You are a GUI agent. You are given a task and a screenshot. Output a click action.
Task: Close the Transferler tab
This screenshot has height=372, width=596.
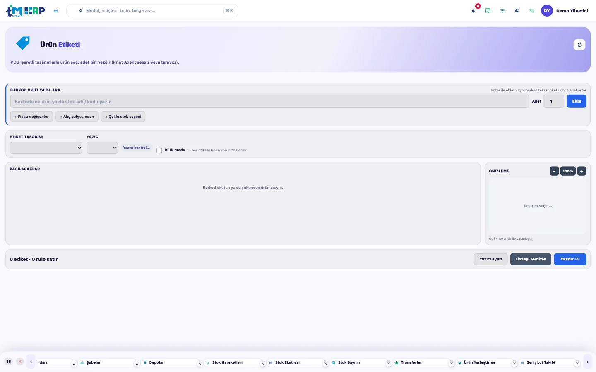click(452, 364)
